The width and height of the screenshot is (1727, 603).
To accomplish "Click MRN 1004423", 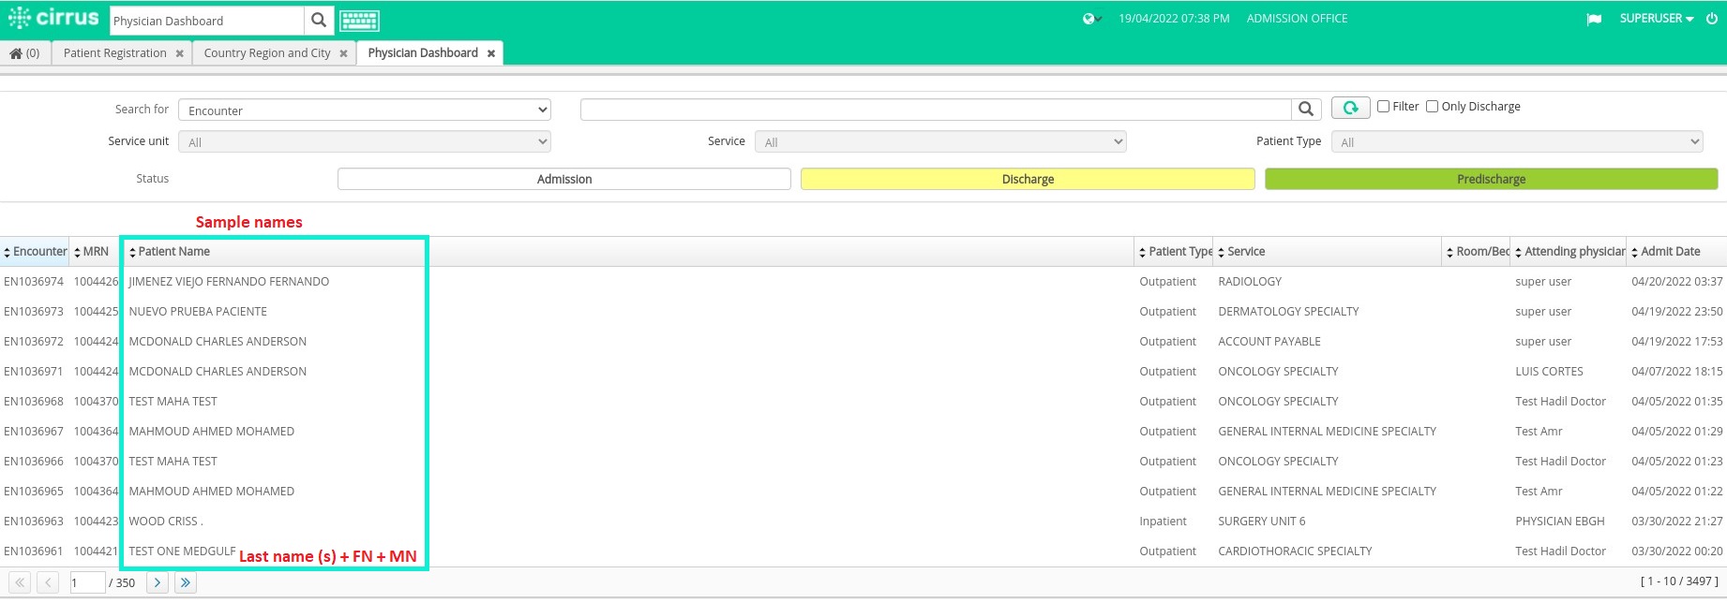I will point(97,522).
